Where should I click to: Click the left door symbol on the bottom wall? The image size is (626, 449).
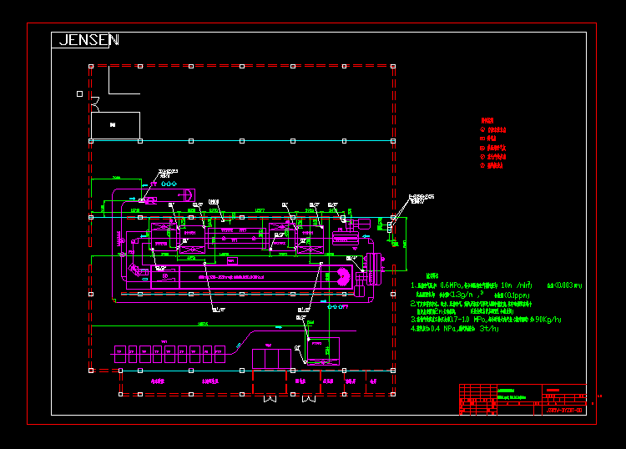[x=270, y=398]
